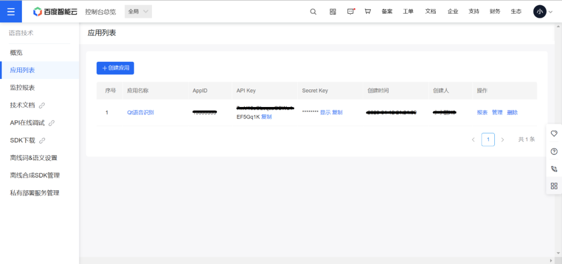562x264 pixels.
Task: Expand the 全局 region dropdown
Action: tap(138, 11)
